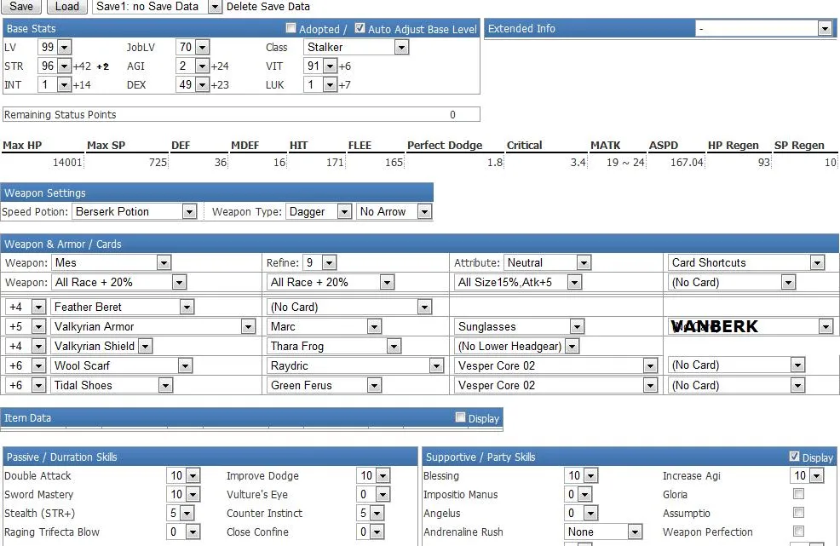Open the save slot dropdown
The image size is (840, 546).
(158, 6)
